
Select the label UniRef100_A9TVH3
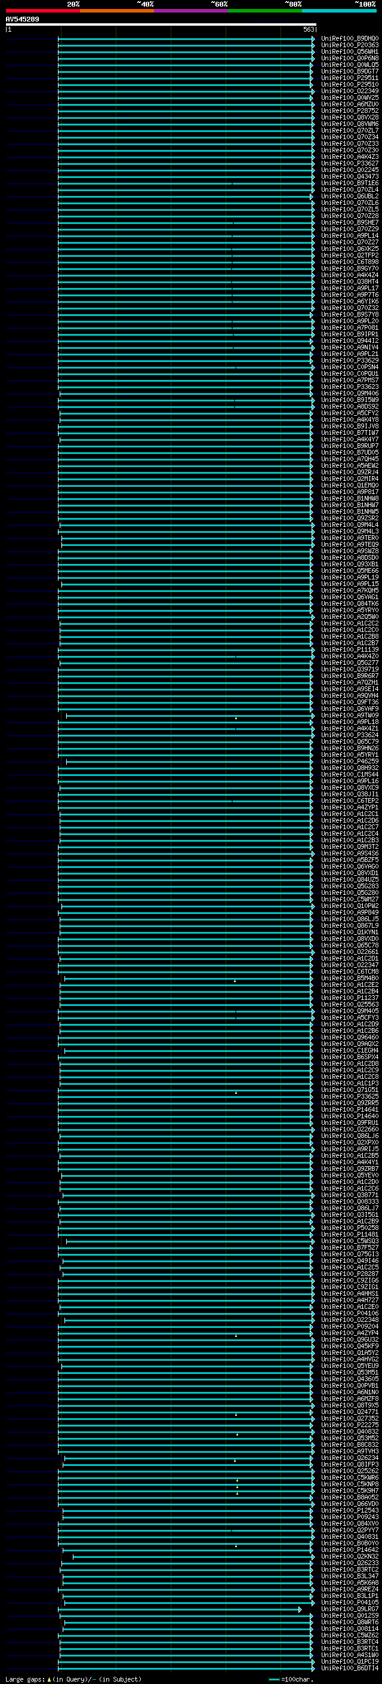tap(349, 1451)
